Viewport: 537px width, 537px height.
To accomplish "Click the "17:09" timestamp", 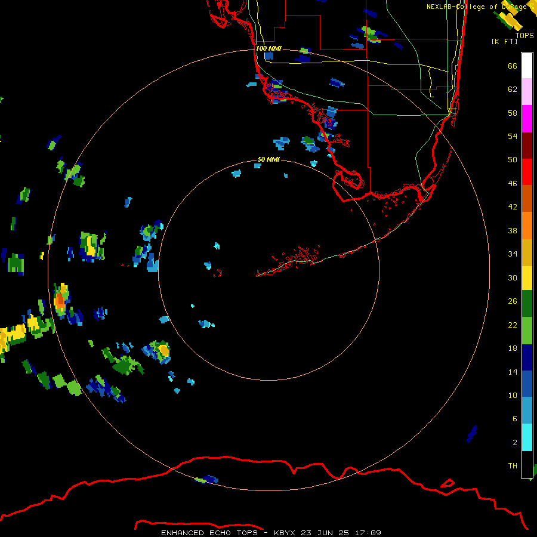I will pos(368,533).
